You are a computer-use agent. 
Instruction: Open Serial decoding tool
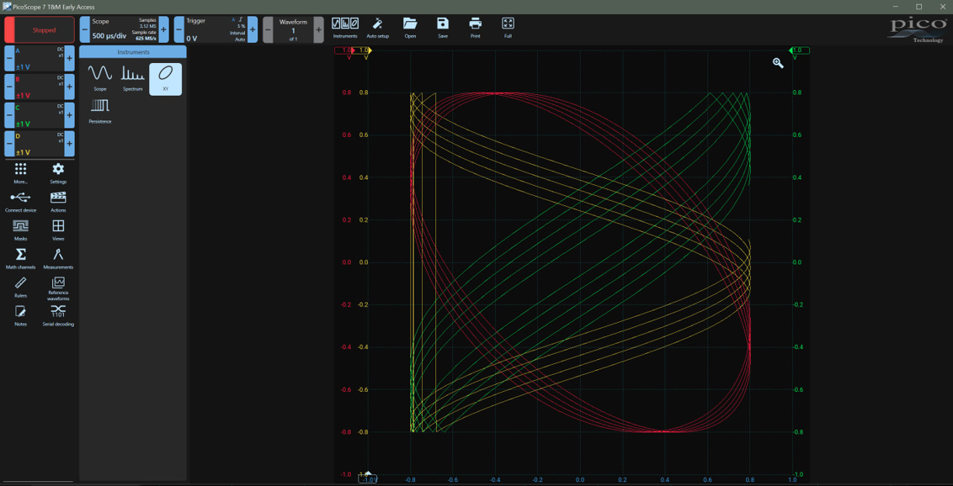tap(58, 314)
